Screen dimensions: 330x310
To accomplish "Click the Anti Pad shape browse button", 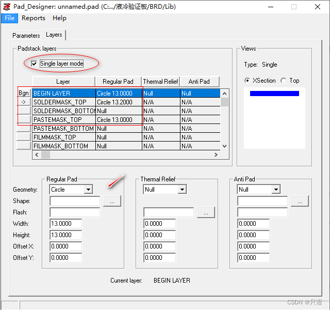I will click(300, 201).
